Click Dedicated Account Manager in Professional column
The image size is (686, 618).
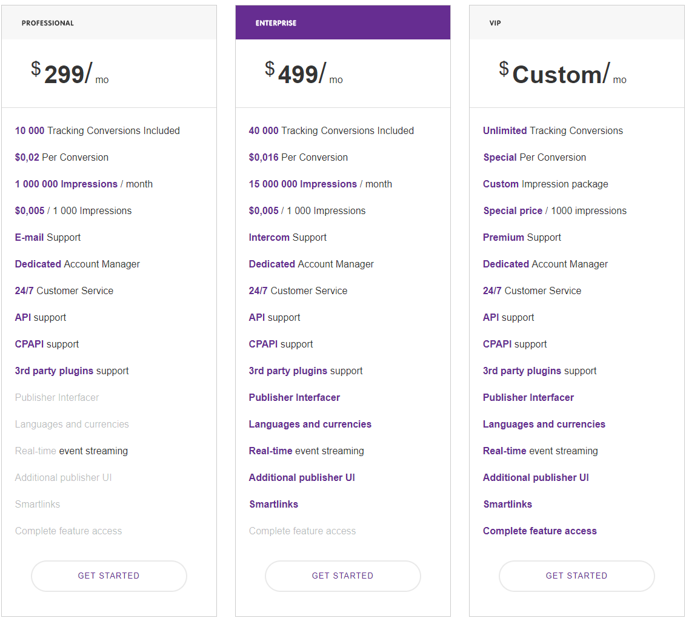(x=77, y=264)
